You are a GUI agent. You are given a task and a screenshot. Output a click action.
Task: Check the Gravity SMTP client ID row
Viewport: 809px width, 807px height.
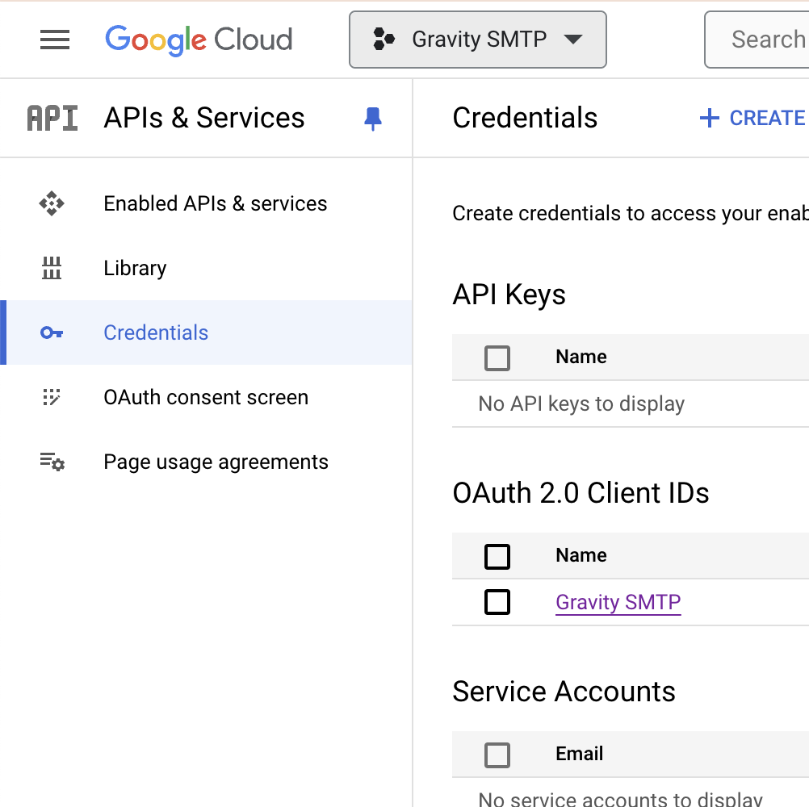point(497,602)
